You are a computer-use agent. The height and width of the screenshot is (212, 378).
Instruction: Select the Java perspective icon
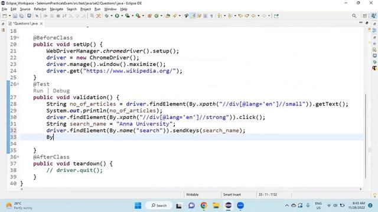[373, 16]
